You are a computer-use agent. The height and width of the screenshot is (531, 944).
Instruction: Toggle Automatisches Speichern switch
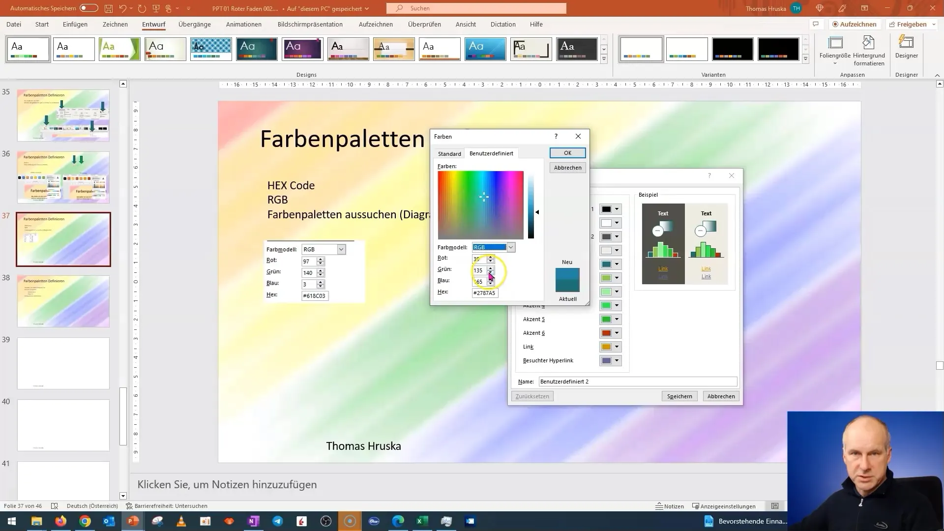click(89, 8)
